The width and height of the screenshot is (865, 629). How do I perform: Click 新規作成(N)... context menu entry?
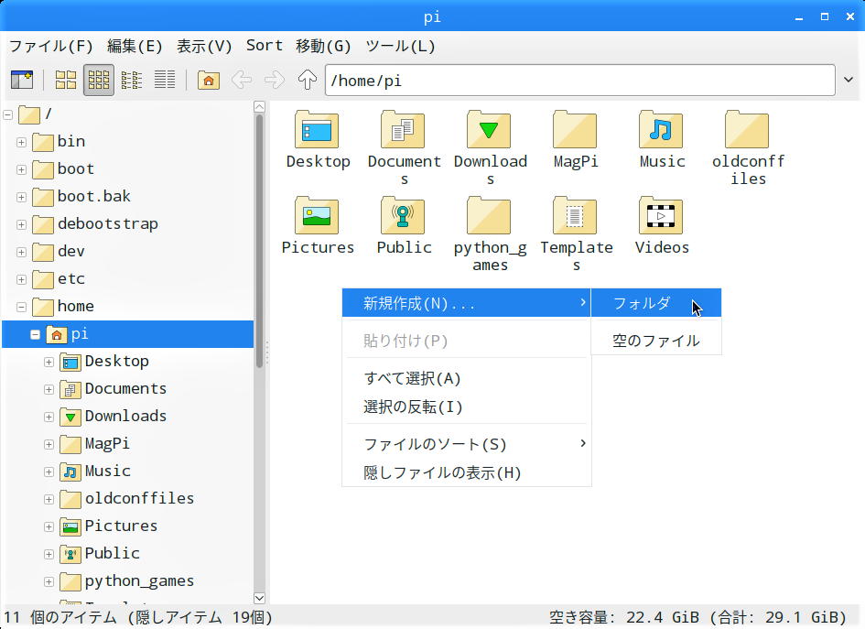tap(466, 303)
